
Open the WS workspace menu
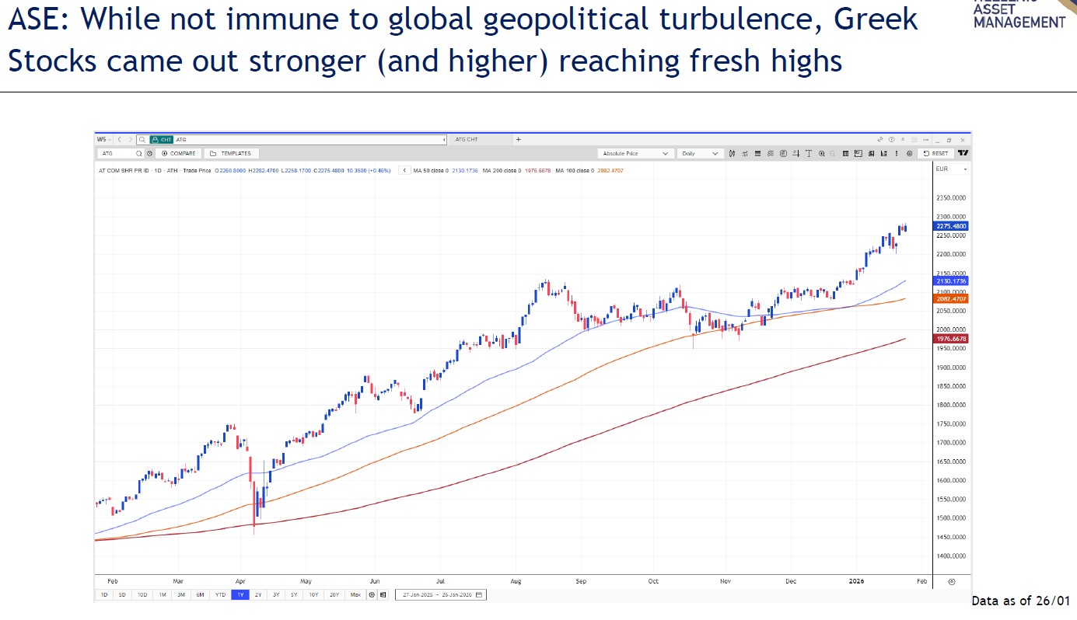point(103,140)
